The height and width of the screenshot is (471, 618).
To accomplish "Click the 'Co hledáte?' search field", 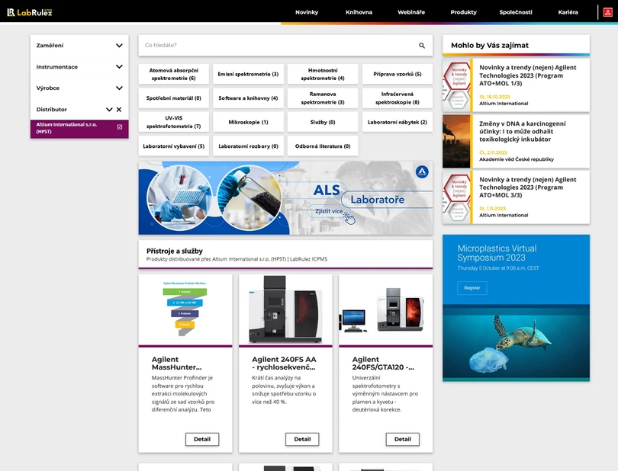I will (275, 46).
